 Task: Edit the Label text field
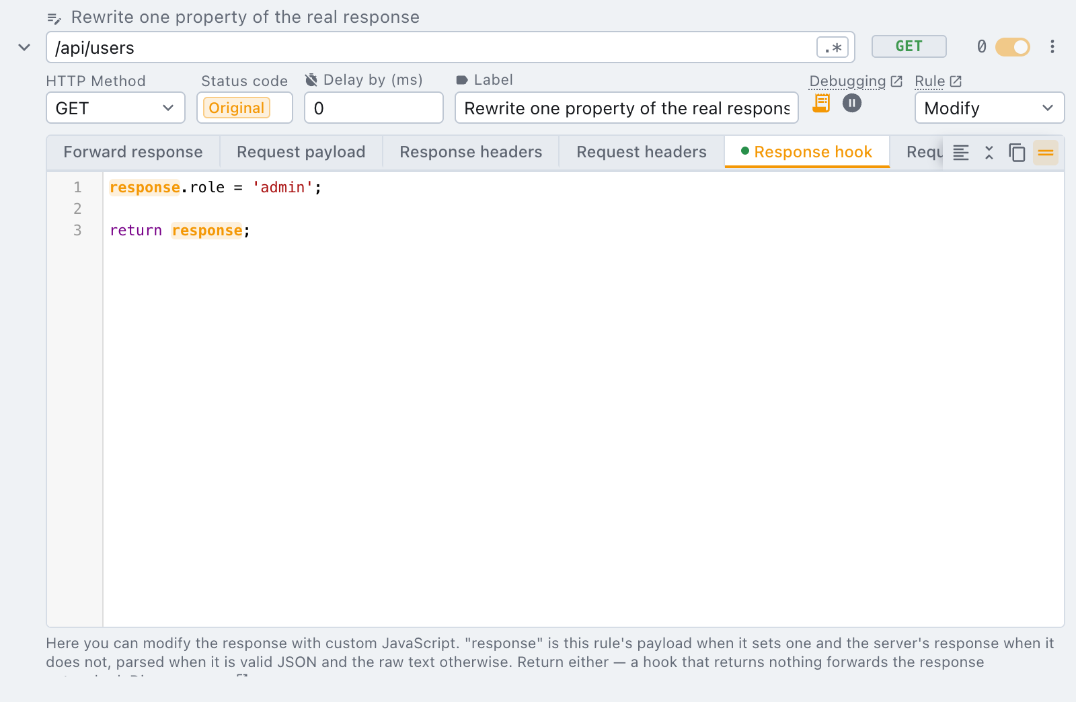627,108
